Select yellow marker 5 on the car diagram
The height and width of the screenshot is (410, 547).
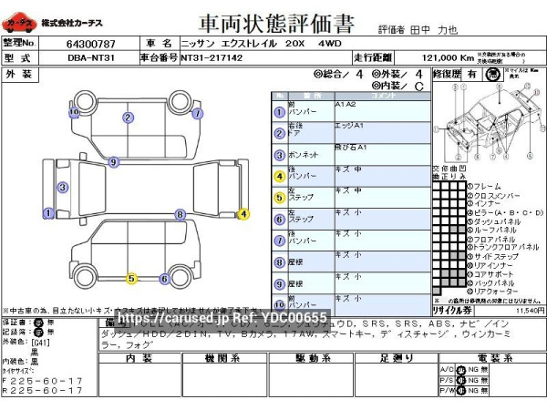[131, 278]
